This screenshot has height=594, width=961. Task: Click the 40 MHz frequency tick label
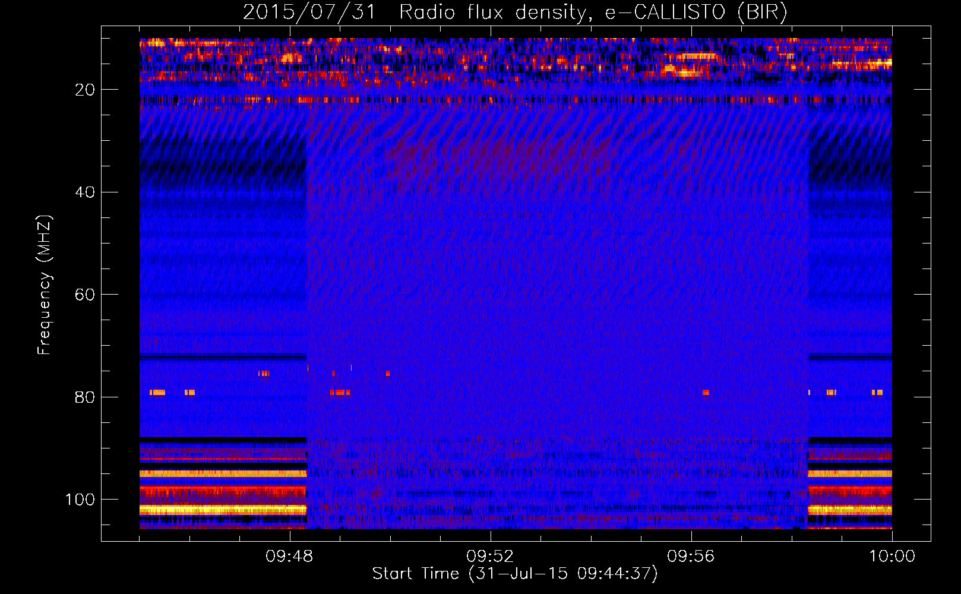pyautogui.click(x=86, y=192)
